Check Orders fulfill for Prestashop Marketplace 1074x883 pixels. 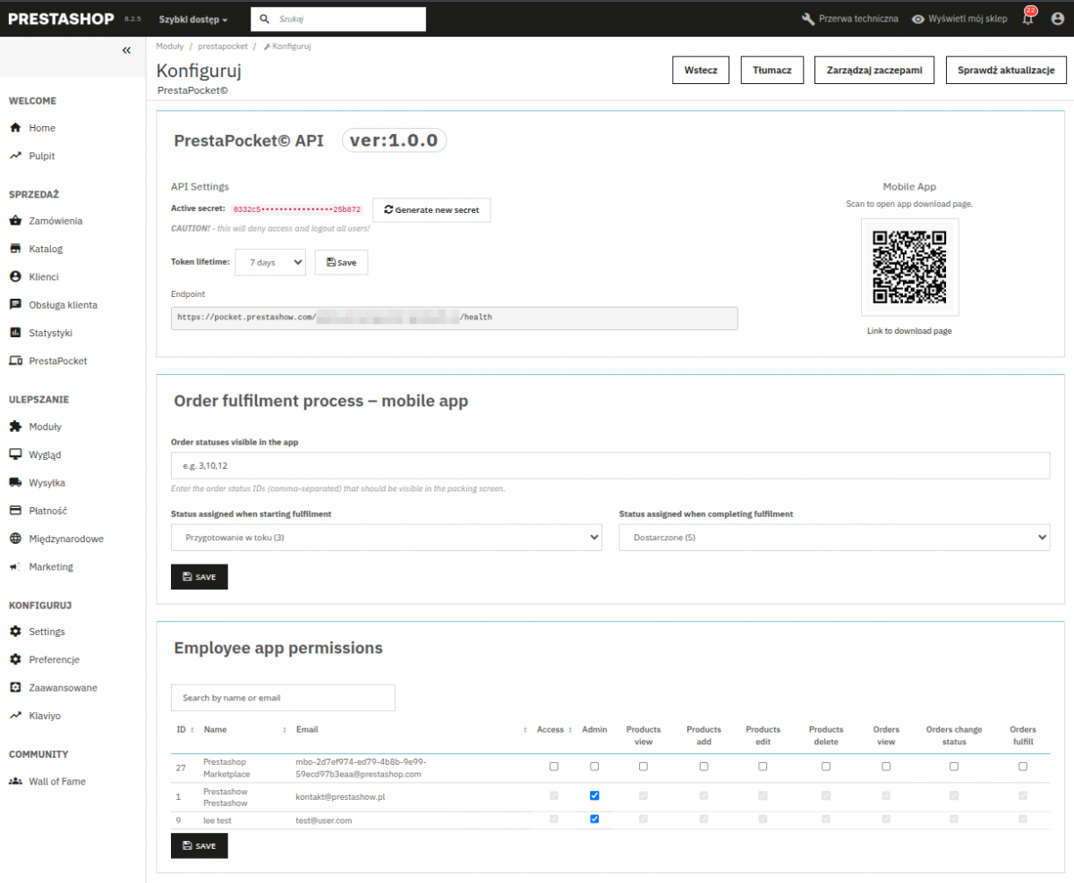coord(1022,767)
